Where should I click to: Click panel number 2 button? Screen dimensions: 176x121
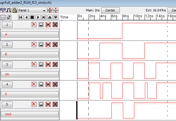[7, 45]
